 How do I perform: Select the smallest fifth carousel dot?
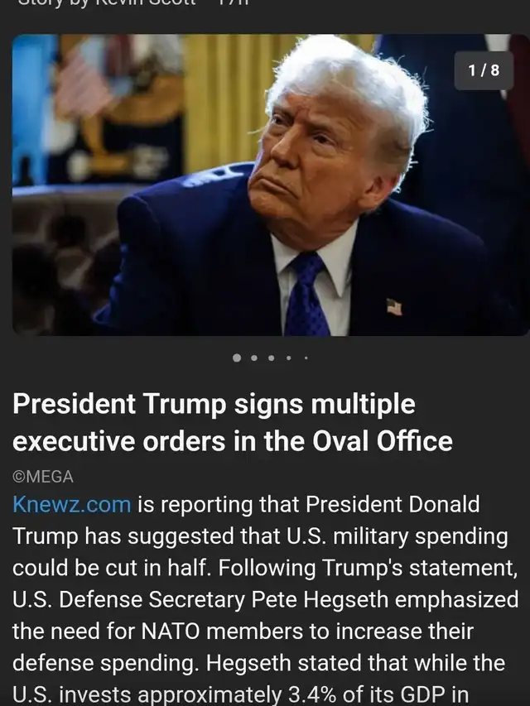tap(306, 358)
